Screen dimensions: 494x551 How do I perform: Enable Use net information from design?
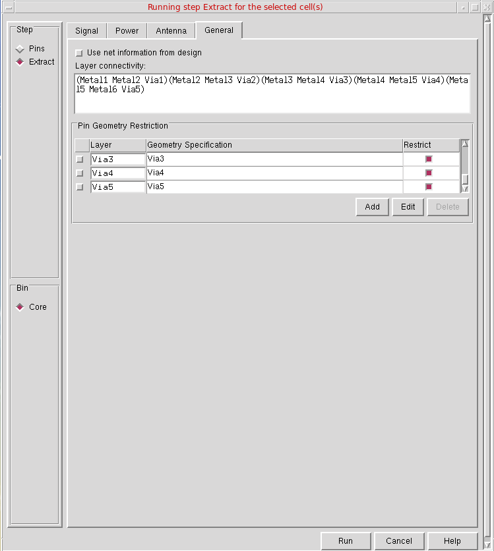[79, 53]
